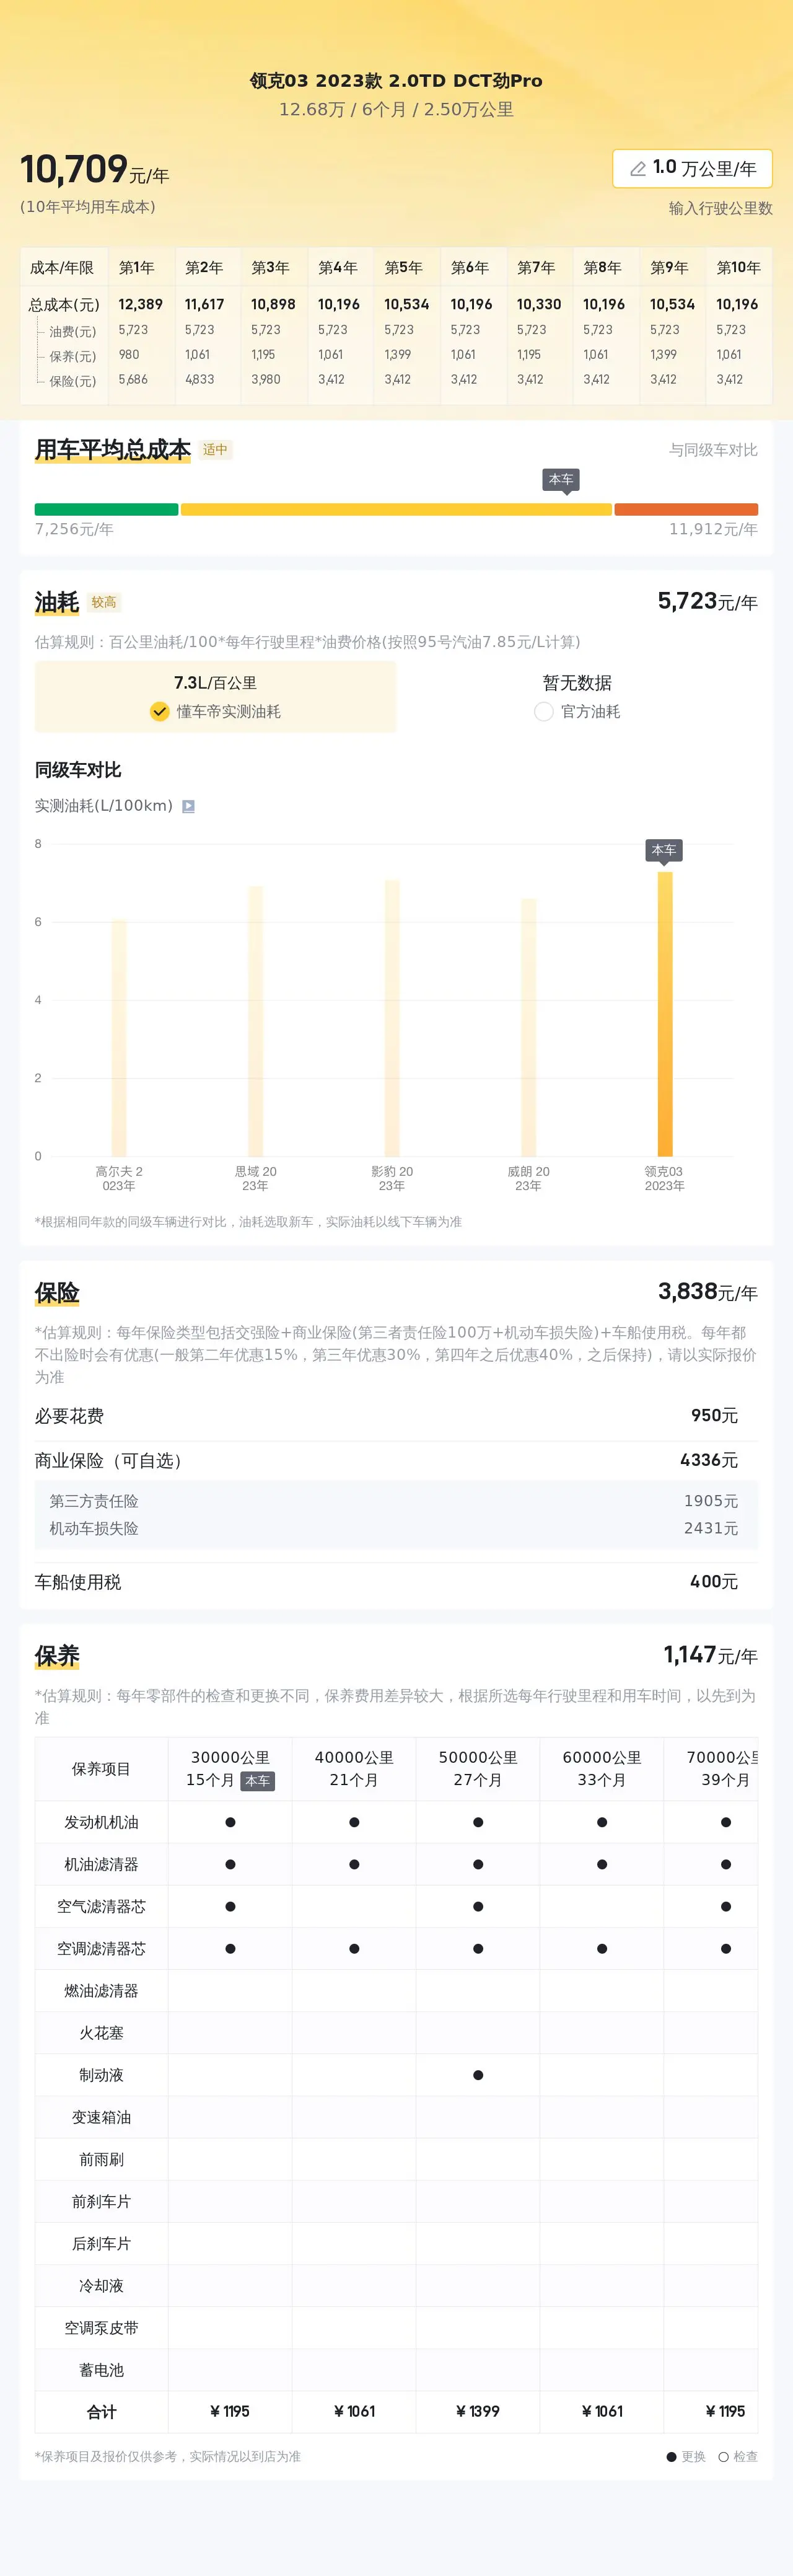Click the 4,833 insurance cost in year 2
Viewport: 793px width, 2576px height.
pos(199,379)
